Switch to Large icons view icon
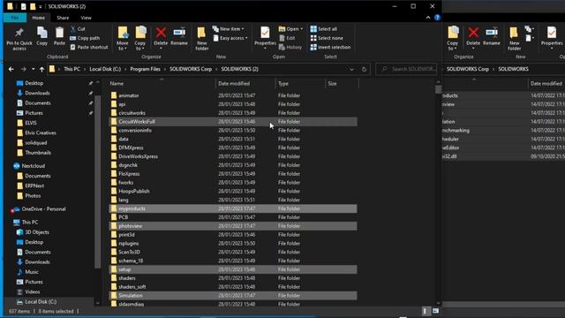 coord(435,311)
